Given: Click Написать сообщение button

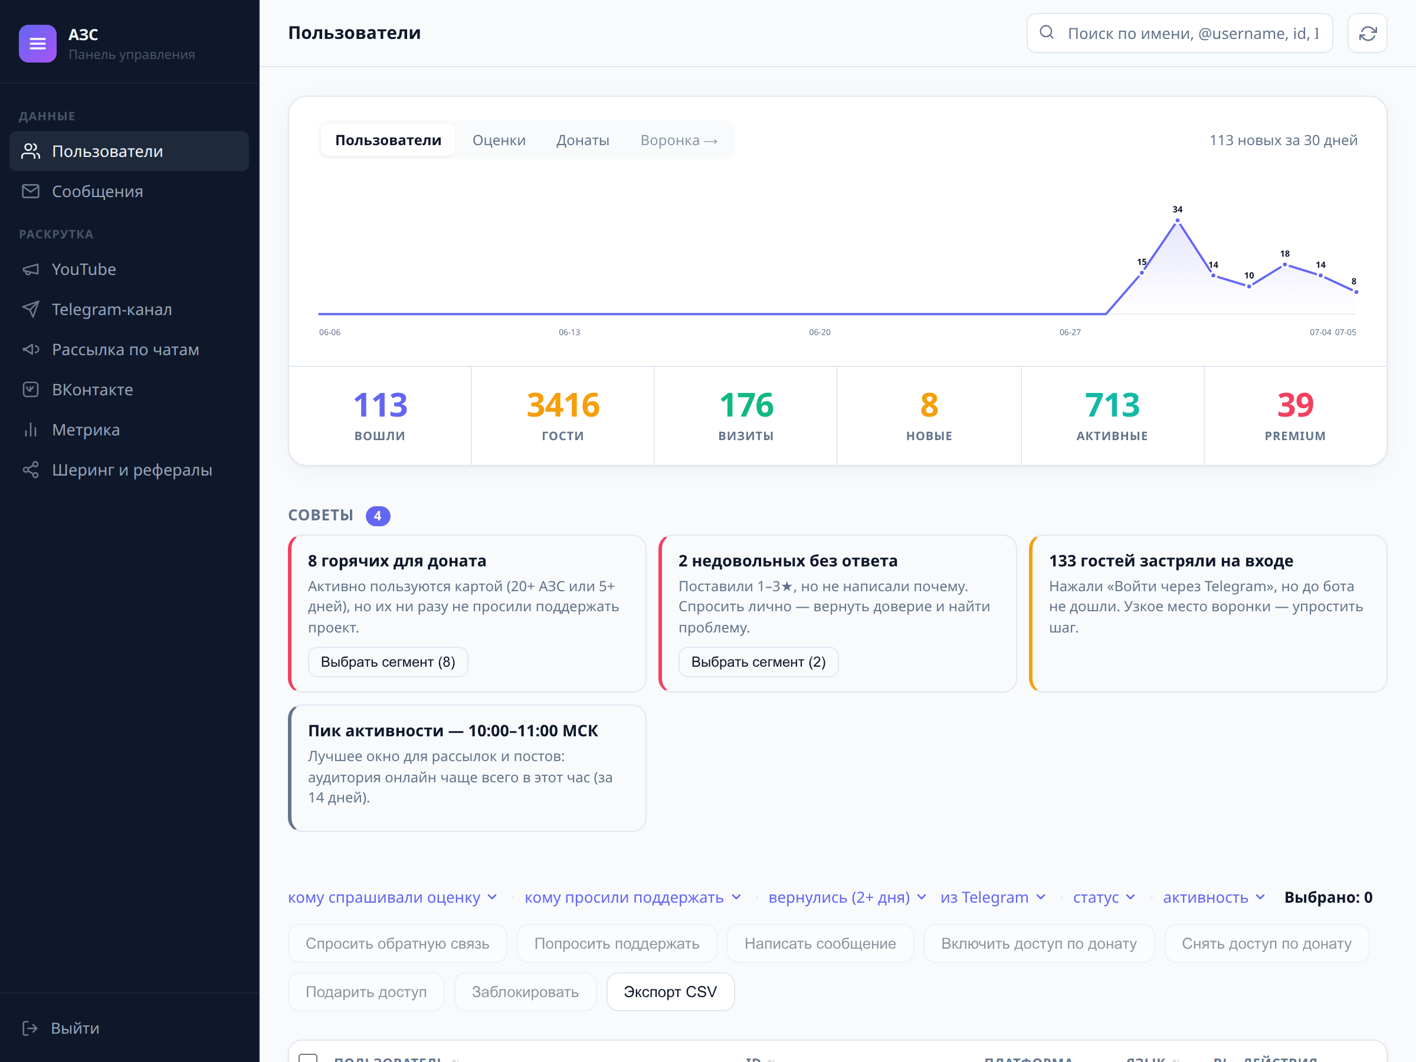Looking at the screenshot, I should (820, 943).
